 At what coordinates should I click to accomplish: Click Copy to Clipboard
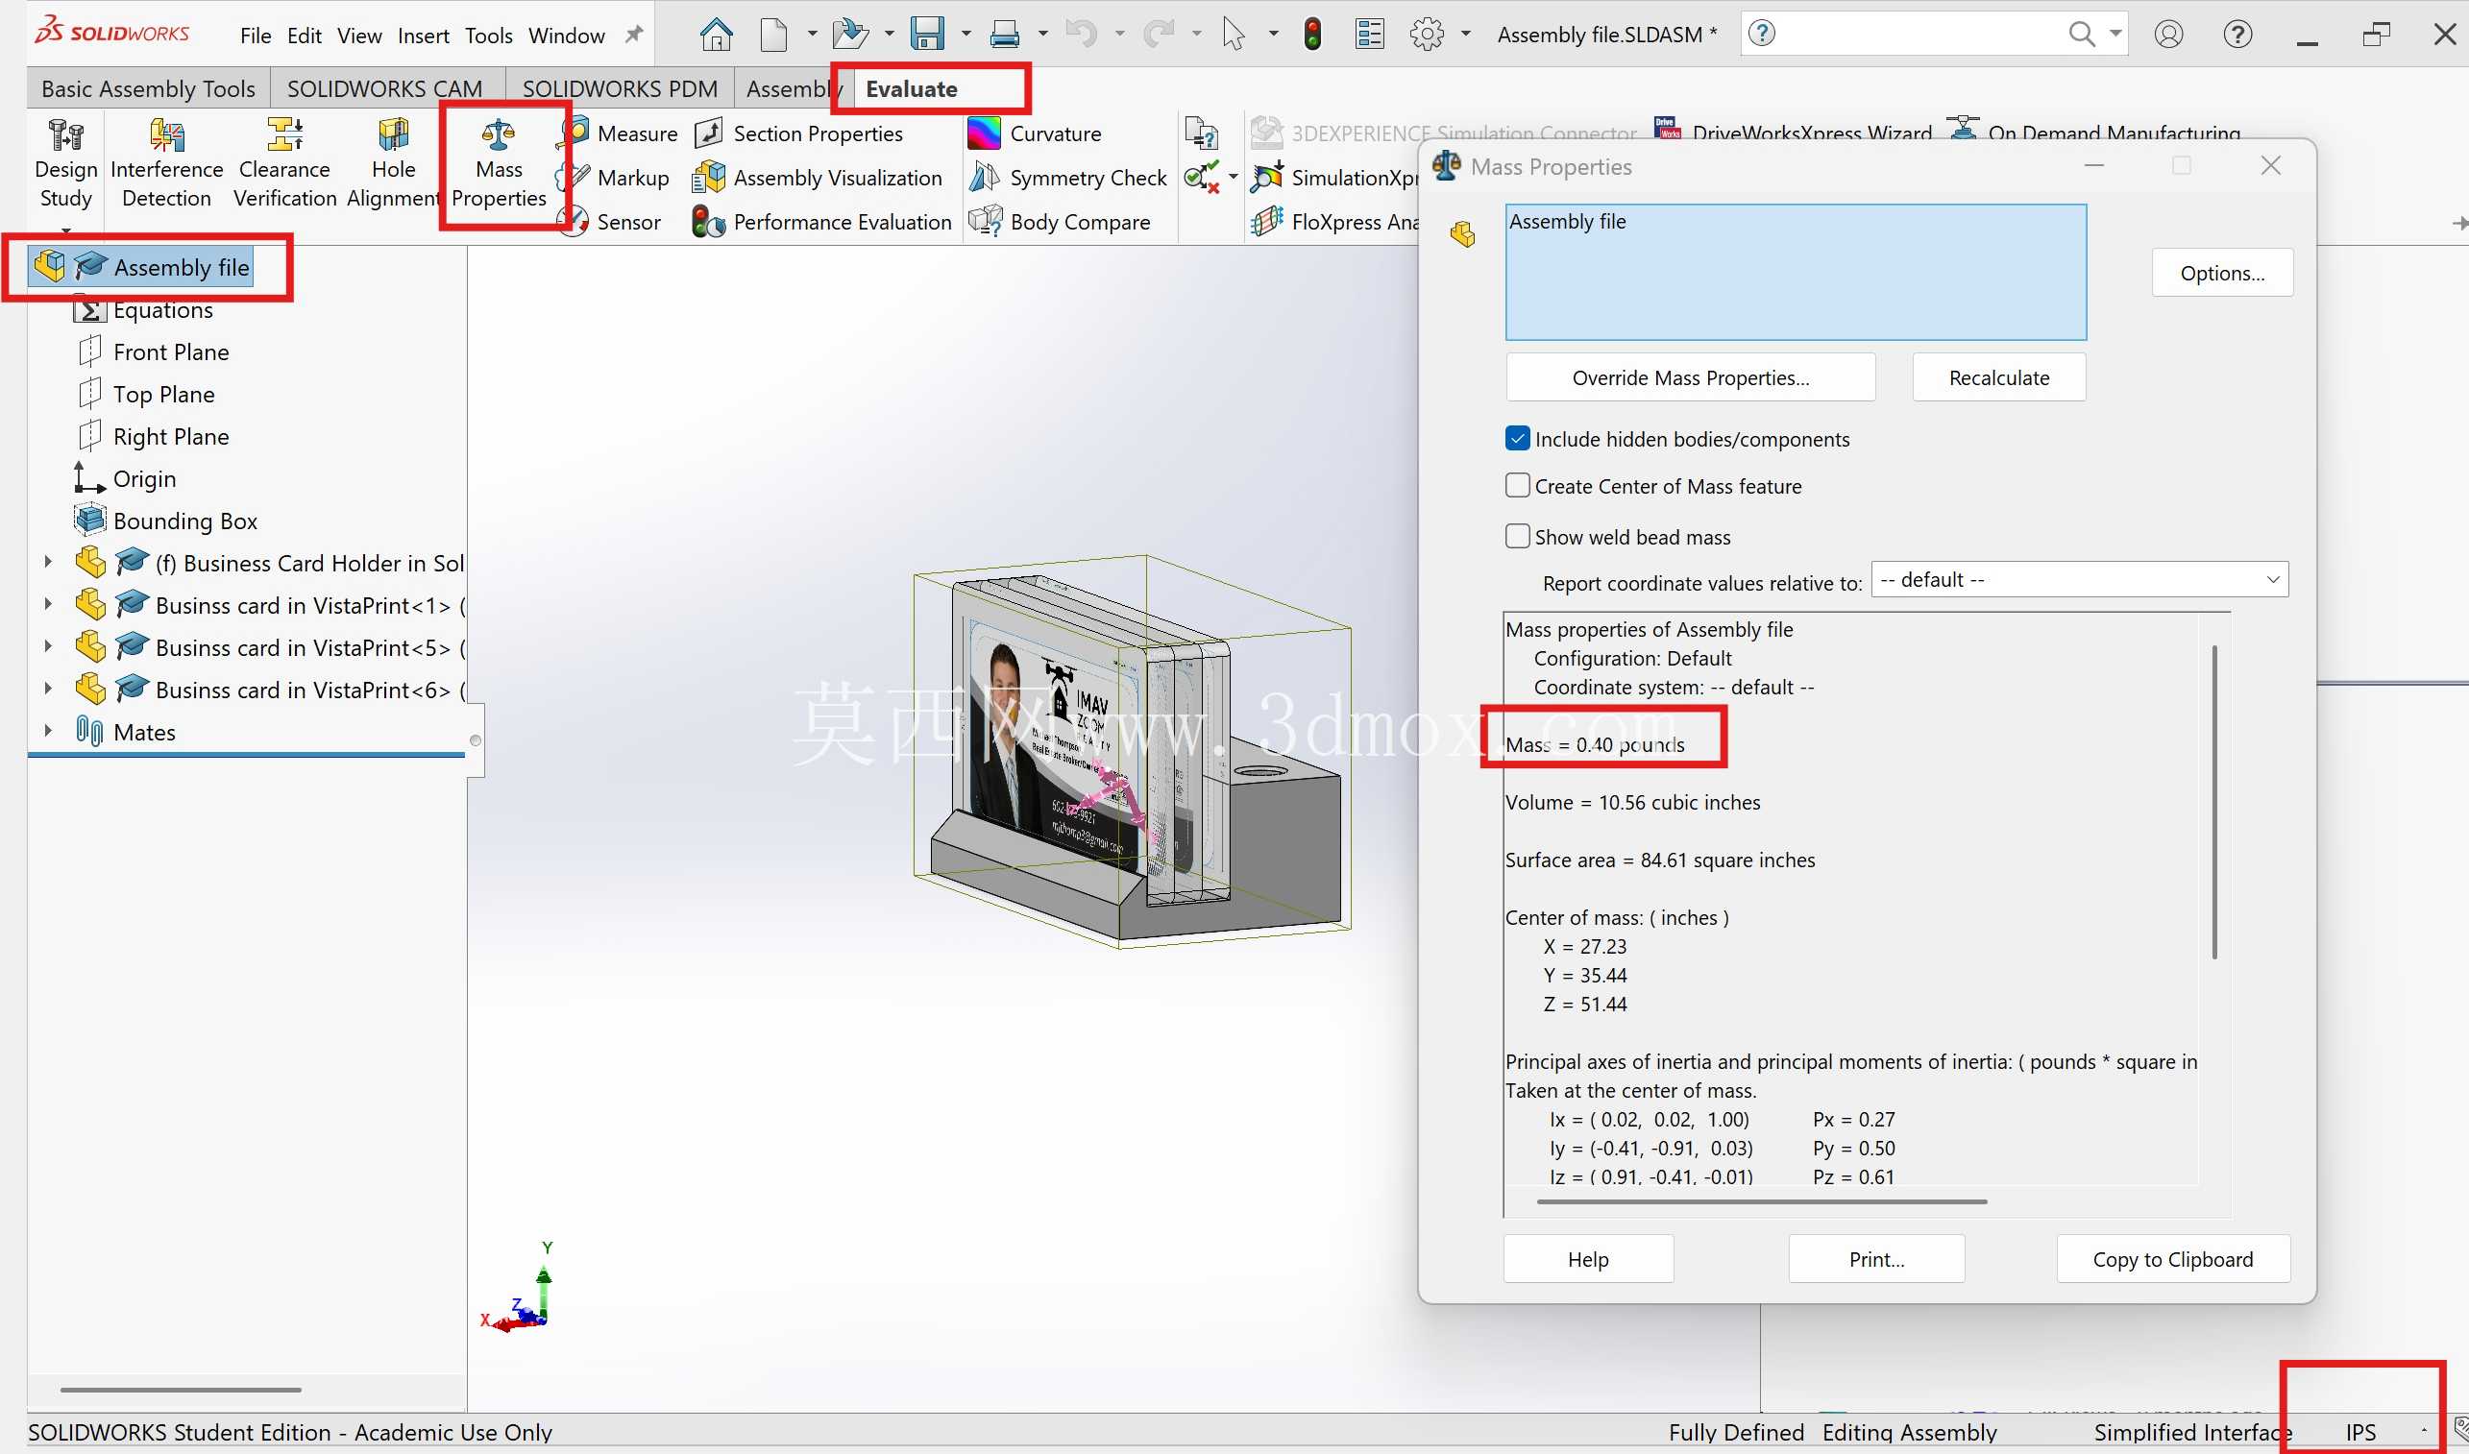(2173, 1259)
